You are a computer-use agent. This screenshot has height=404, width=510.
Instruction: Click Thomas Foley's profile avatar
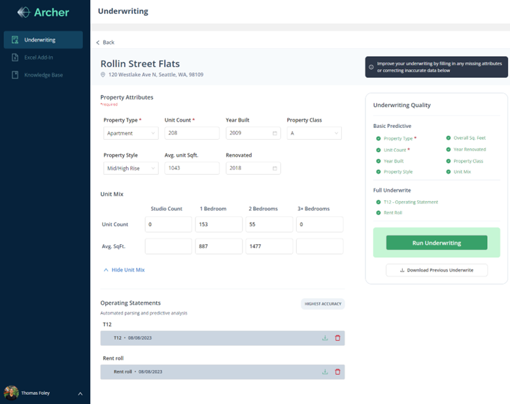point(11,393)
